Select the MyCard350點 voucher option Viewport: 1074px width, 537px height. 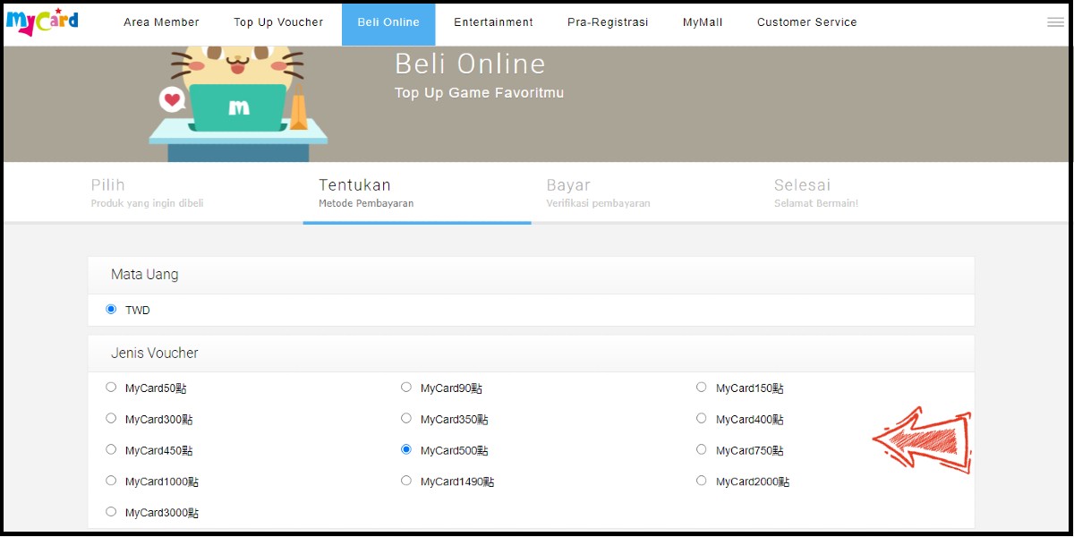pyautogui.click(x=406, y=418)
